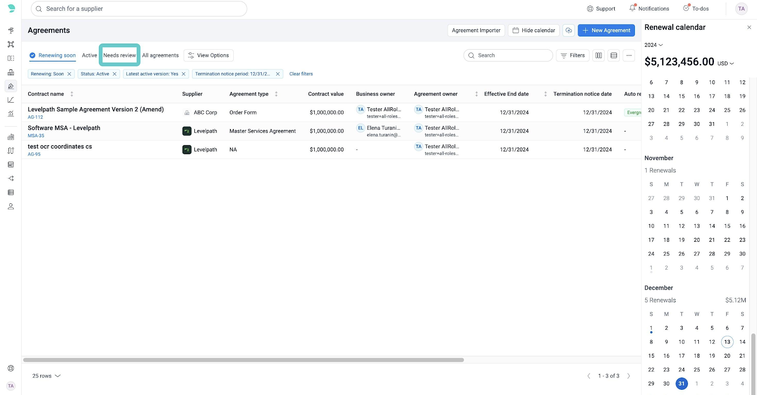The image size is (757, 395).
Task: Open the To-dos checklist icon
Action: click(686, 8)
